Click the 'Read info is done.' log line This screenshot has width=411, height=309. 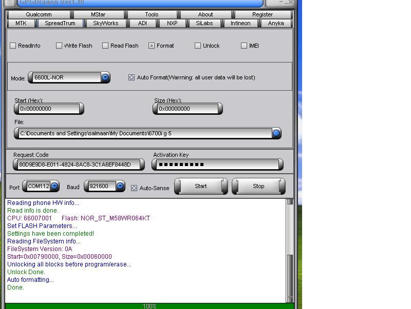[x=33, y=211]
